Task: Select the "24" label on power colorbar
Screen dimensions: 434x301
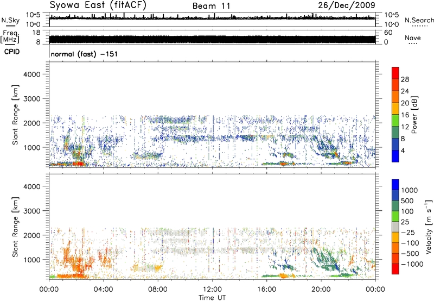Action: pos(405,91)
